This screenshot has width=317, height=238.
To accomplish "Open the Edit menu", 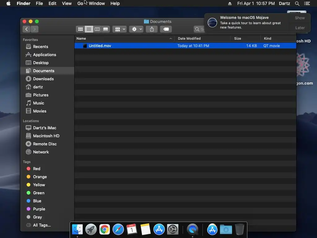I will click(52, 3).
